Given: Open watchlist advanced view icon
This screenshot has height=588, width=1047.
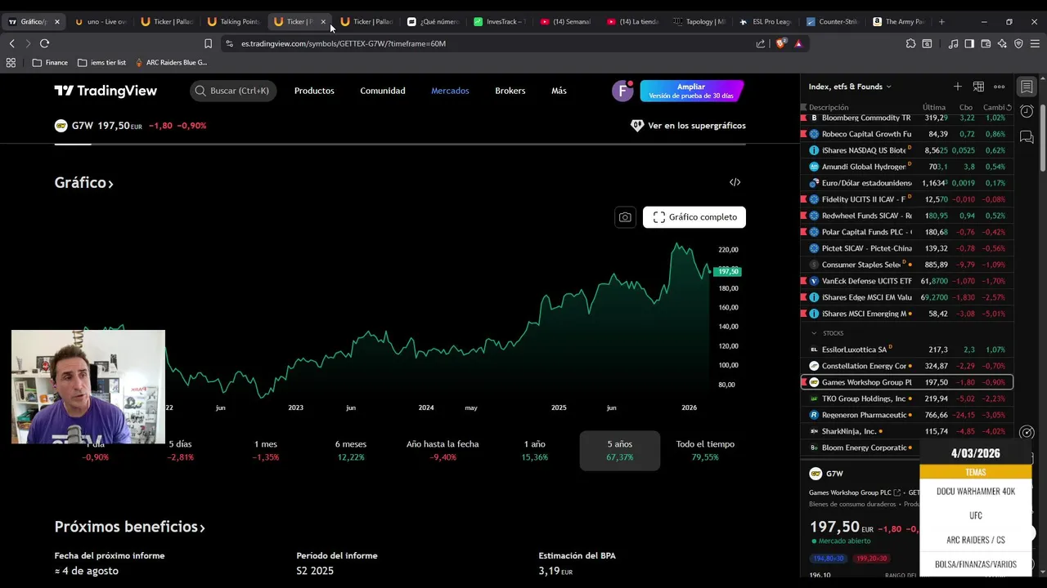Looking at the screenshot, I should click(978, 87).
